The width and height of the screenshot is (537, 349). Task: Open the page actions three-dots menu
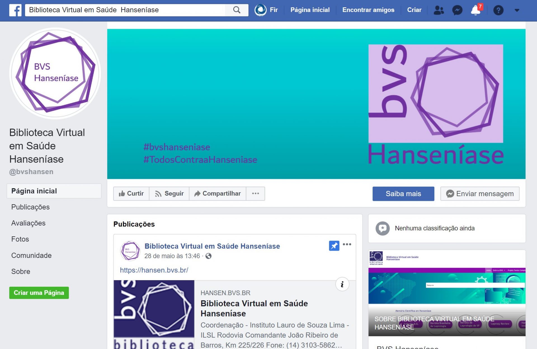click(x=255, y=193)
